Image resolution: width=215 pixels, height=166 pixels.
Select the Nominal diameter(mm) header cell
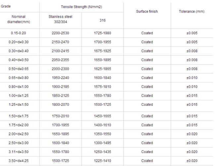pyautogui.click(x=19, y=19)
